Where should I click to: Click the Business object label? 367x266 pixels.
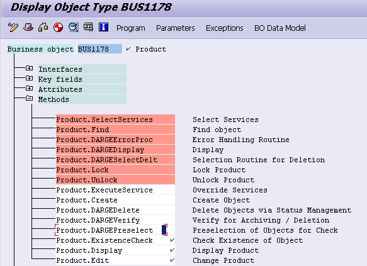coord(40,49)
